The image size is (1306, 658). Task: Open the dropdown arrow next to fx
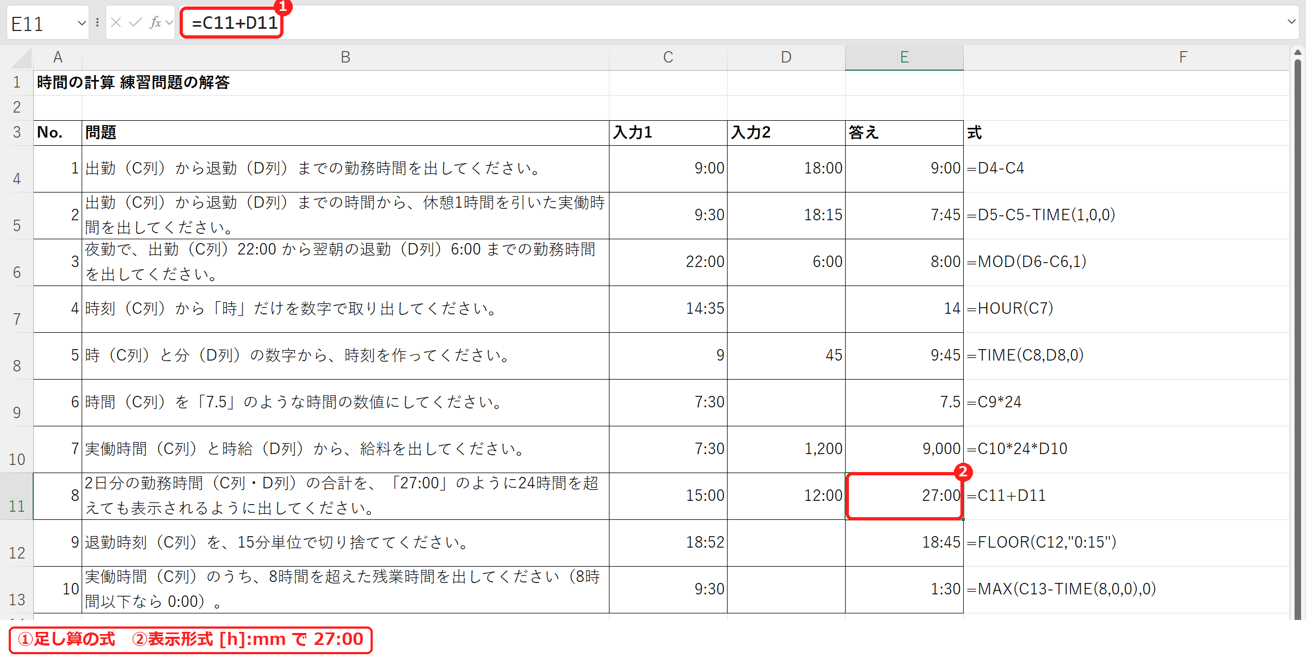169,23
